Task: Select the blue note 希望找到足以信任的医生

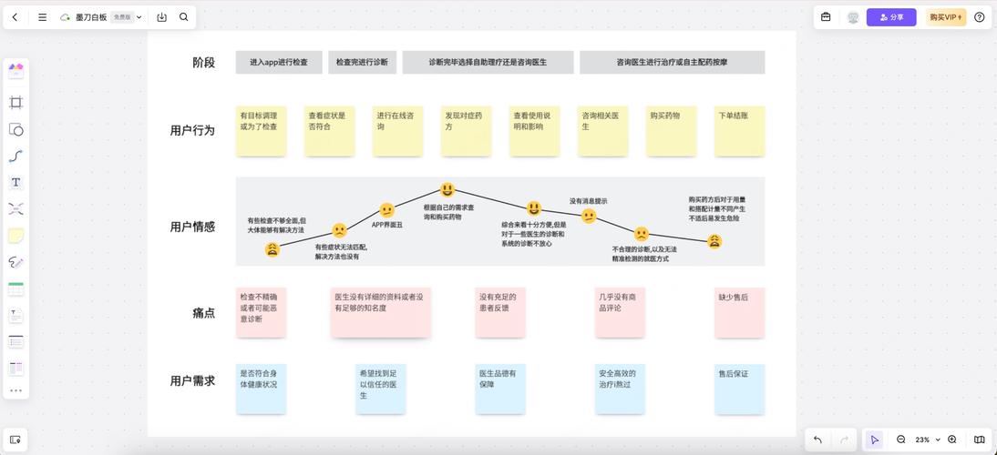Action: pyautogui.click(x=381, y=389)
